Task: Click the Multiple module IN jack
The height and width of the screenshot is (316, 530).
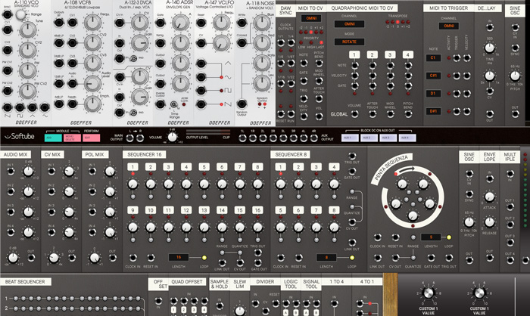Action: pyautogui.click(x=510, y=174)
